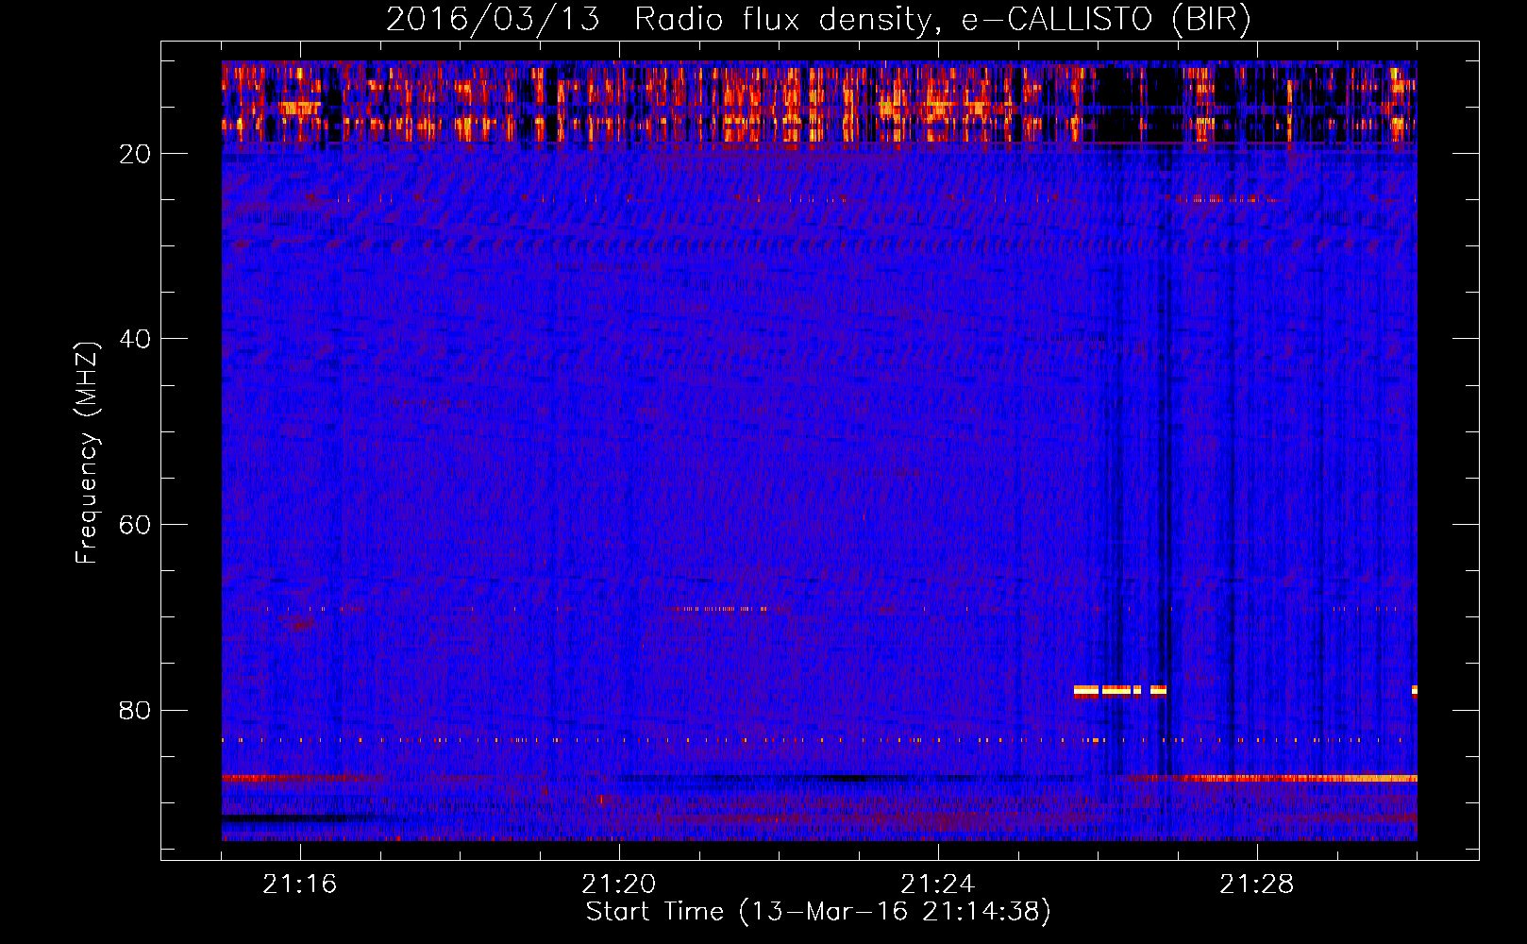
Task: Click the 80 MHz frequency tick label
Action: [135, 711]
